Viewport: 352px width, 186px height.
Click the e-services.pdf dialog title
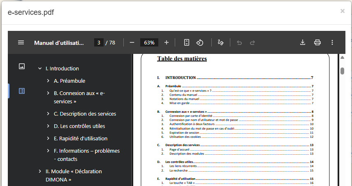(x=31, y=12)
